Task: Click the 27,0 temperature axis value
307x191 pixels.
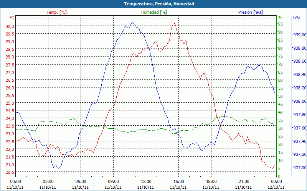Action: (10, 73)
